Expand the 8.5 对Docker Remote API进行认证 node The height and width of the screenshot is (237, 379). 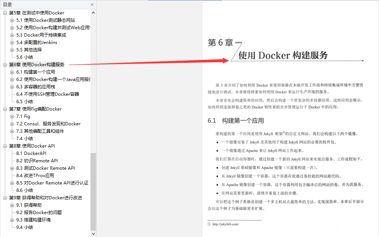[12, 183]
